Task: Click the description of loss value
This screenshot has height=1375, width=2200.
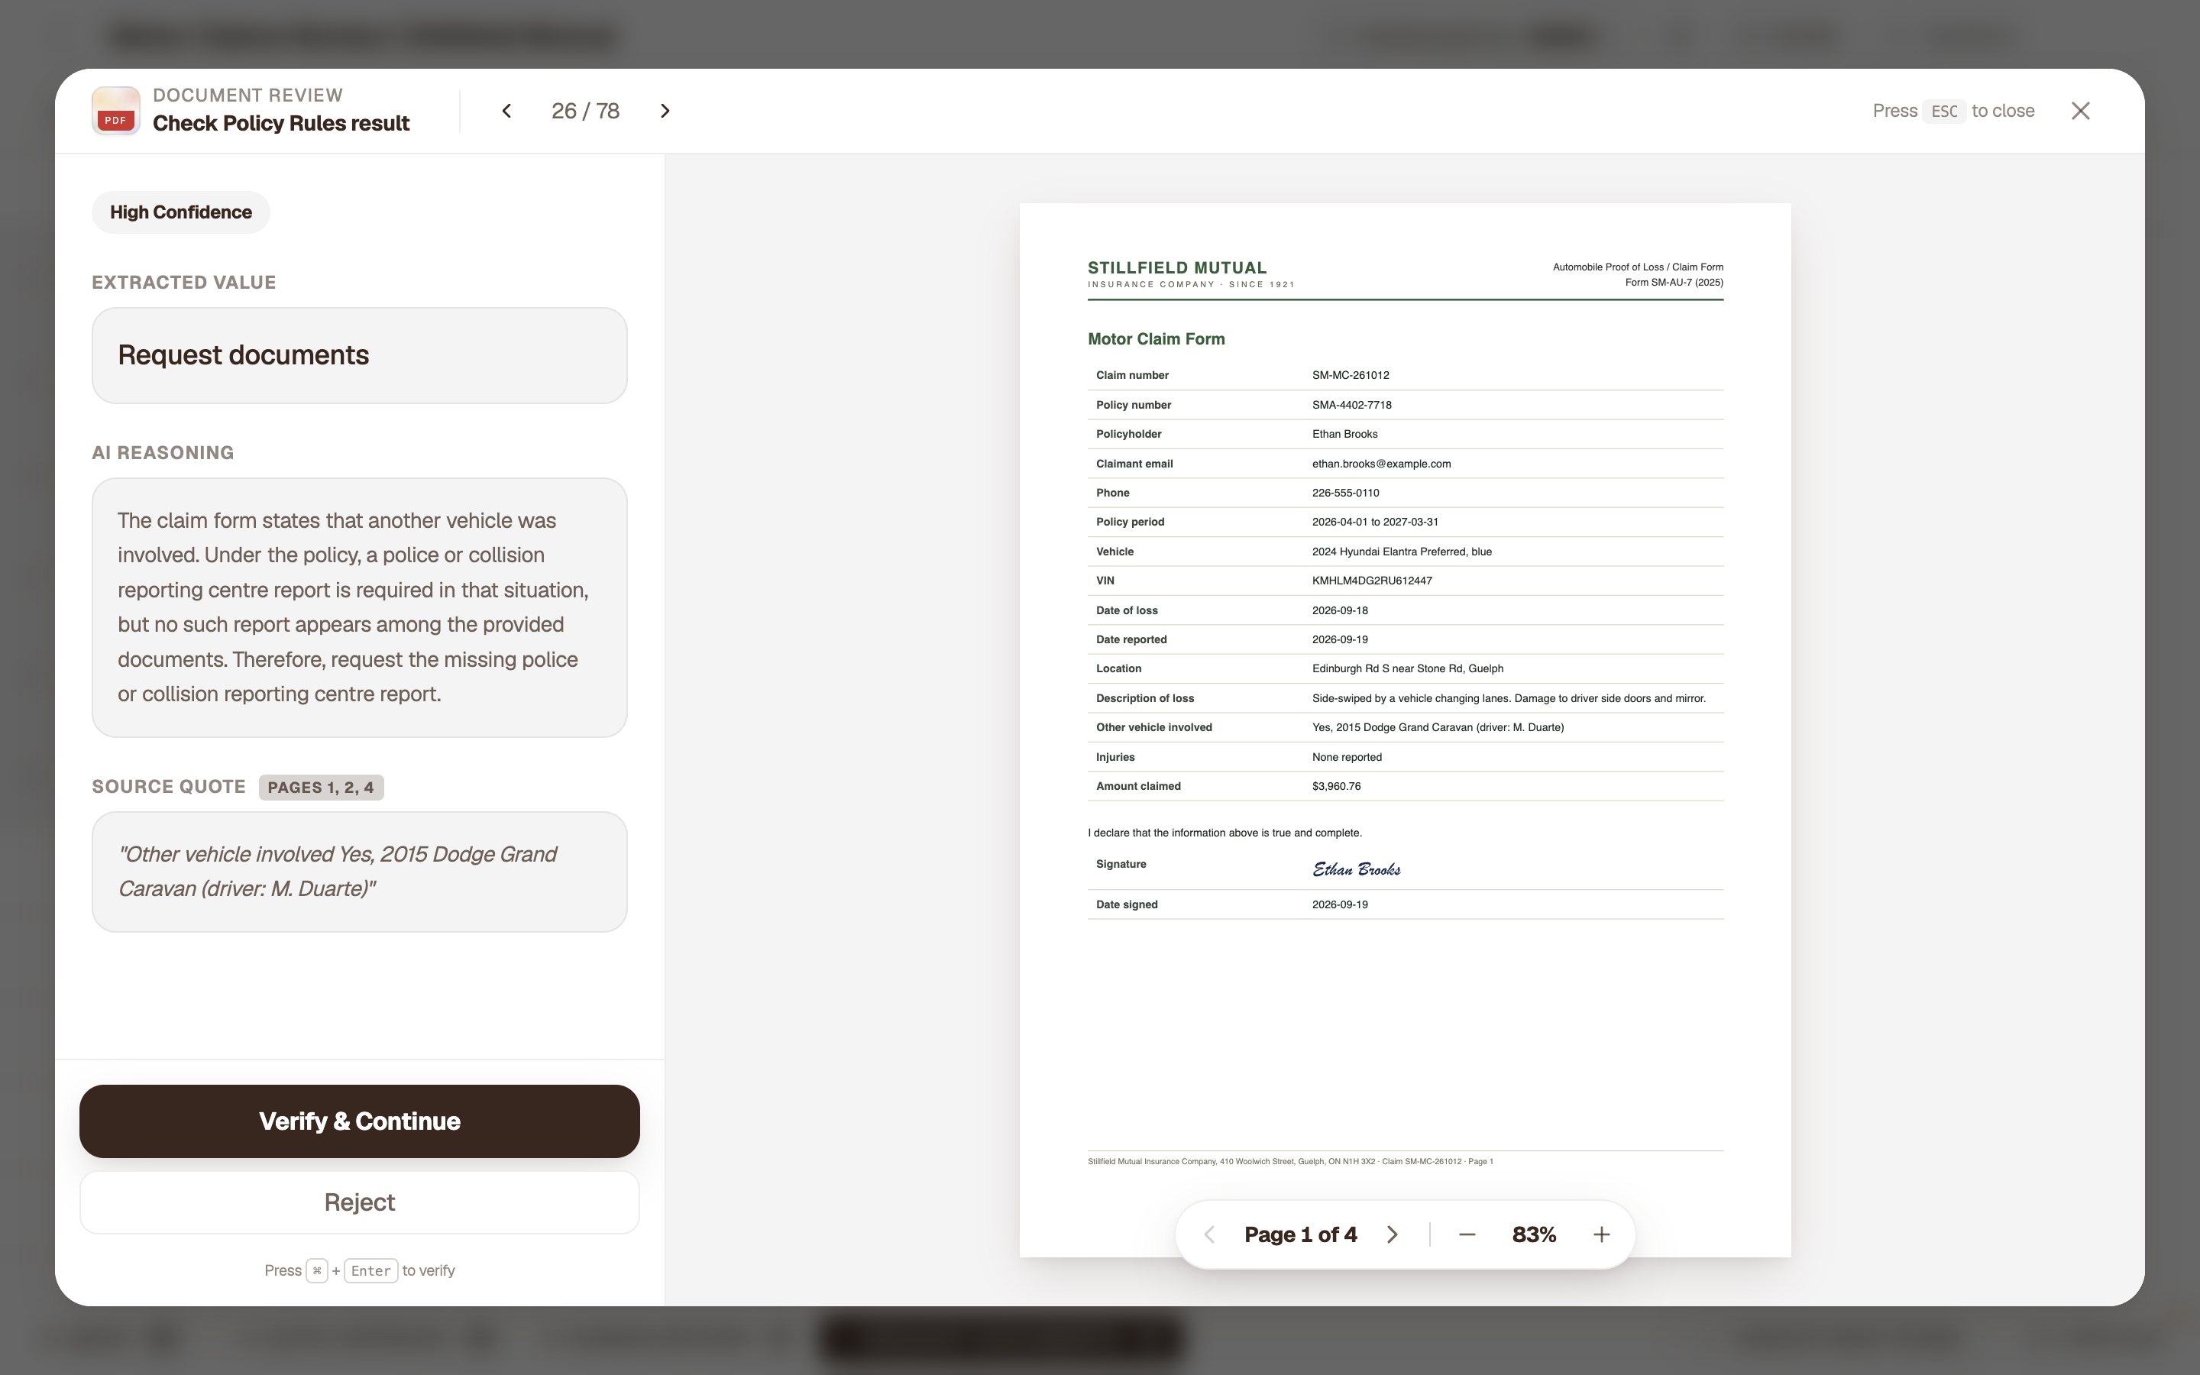Action: (x=1508, y=698)
